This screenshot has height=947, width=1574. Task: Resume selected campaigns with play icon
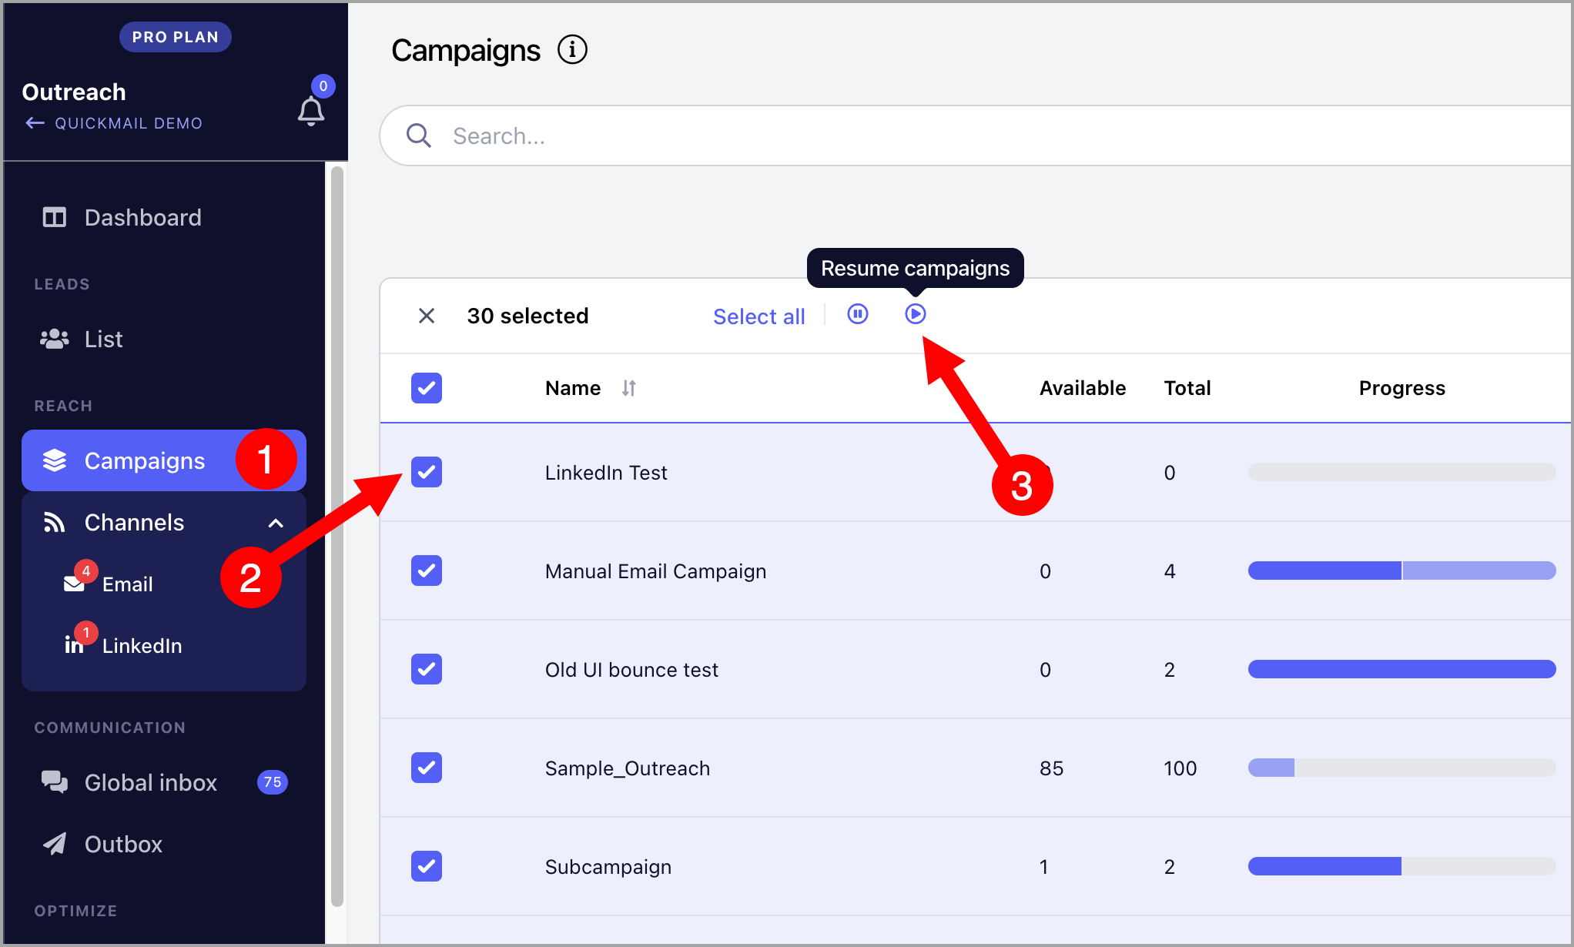pos(915,314)
